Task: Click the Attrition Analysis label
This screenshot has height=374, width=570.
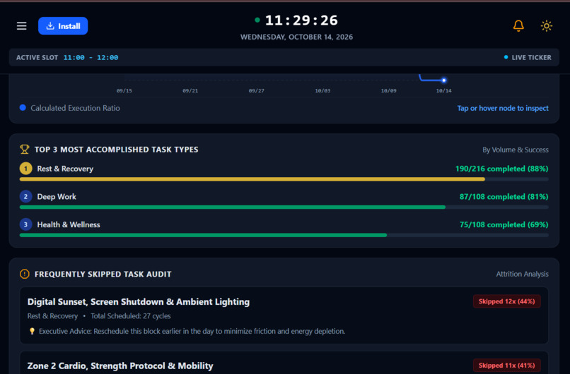Action: click(x=523, y=275)
